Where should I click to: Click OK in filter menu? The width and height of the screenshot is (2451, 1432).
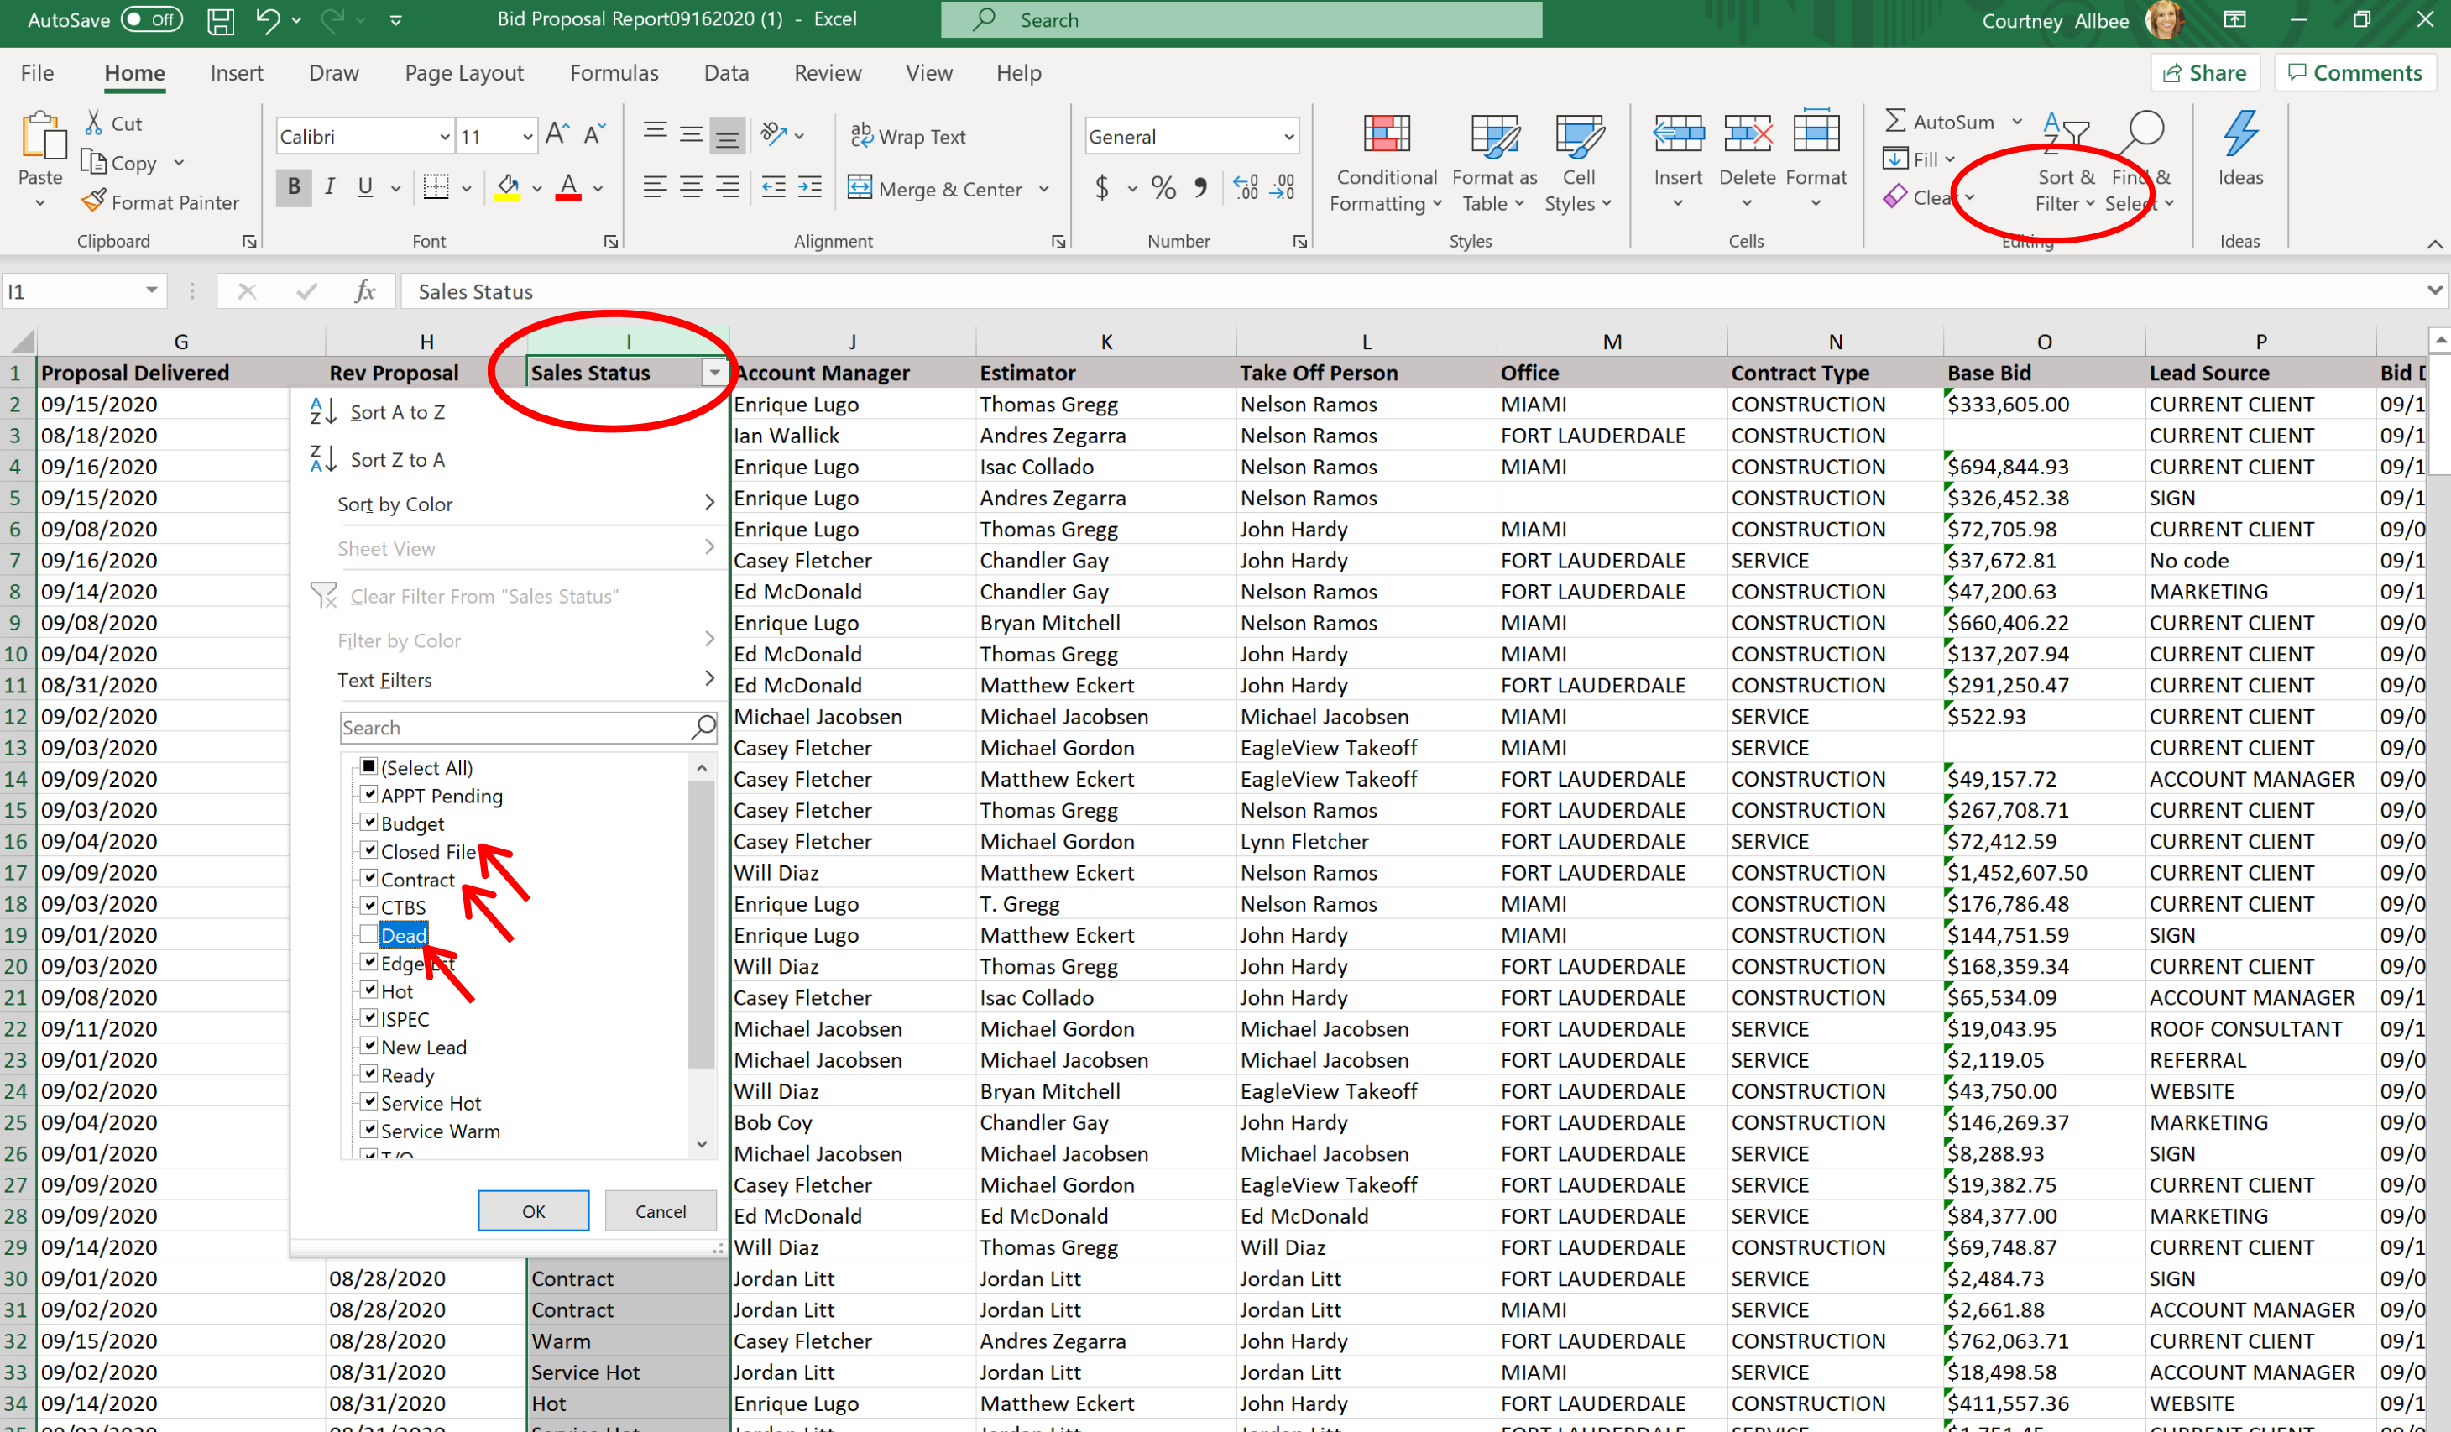click(x=533, y=1210)
